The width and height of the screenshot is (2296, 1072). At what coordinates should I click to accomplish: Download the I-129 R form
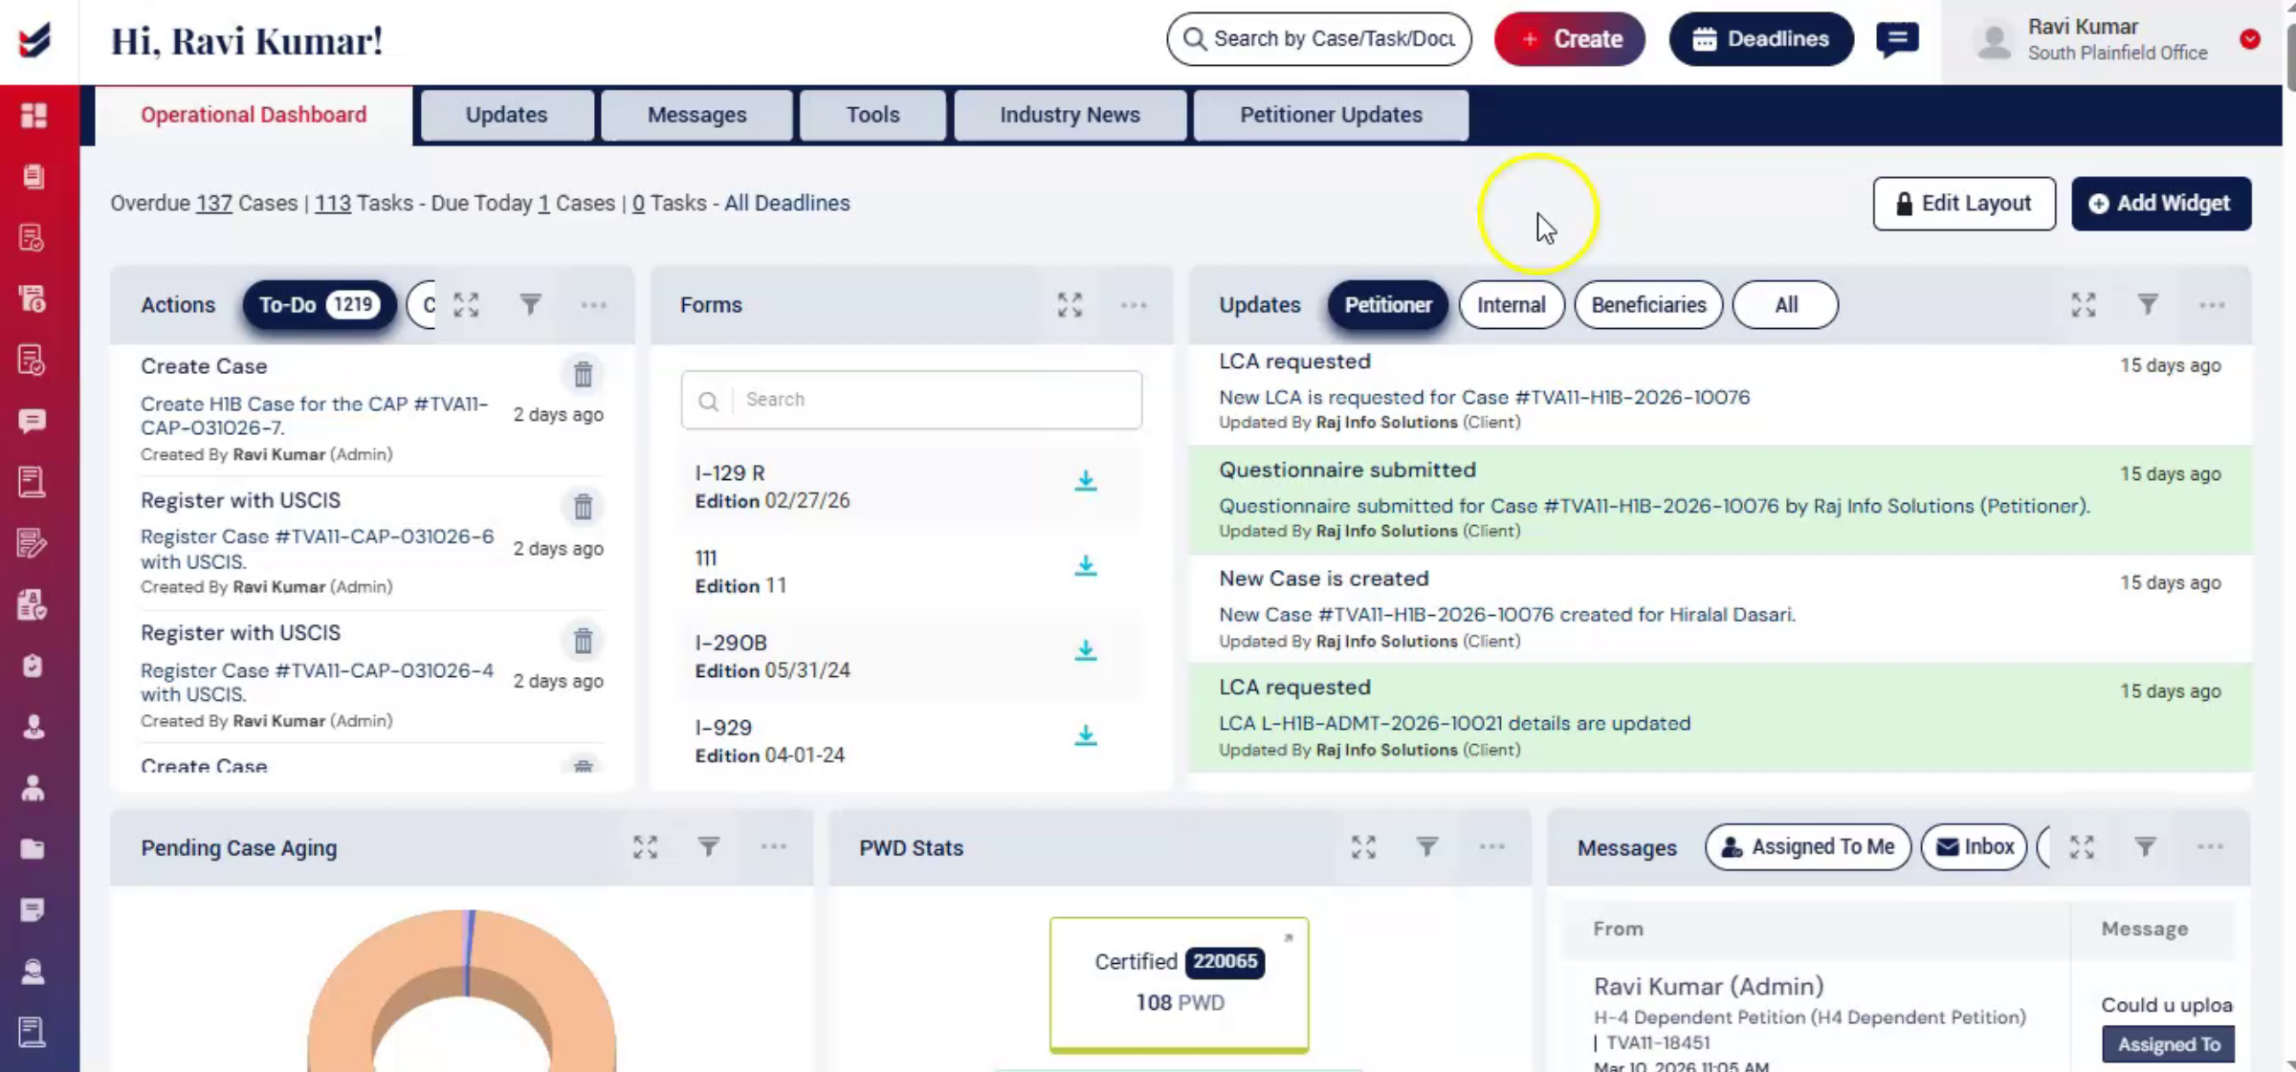point(1085,481)
